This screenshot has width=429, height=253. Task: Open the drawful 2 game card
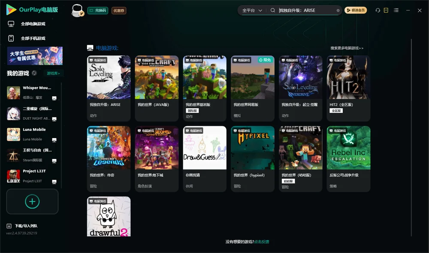tap(109, 217)
